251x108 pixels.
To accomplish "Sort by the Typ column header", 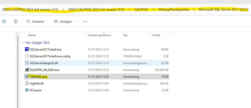I will (x=125, y=35).
